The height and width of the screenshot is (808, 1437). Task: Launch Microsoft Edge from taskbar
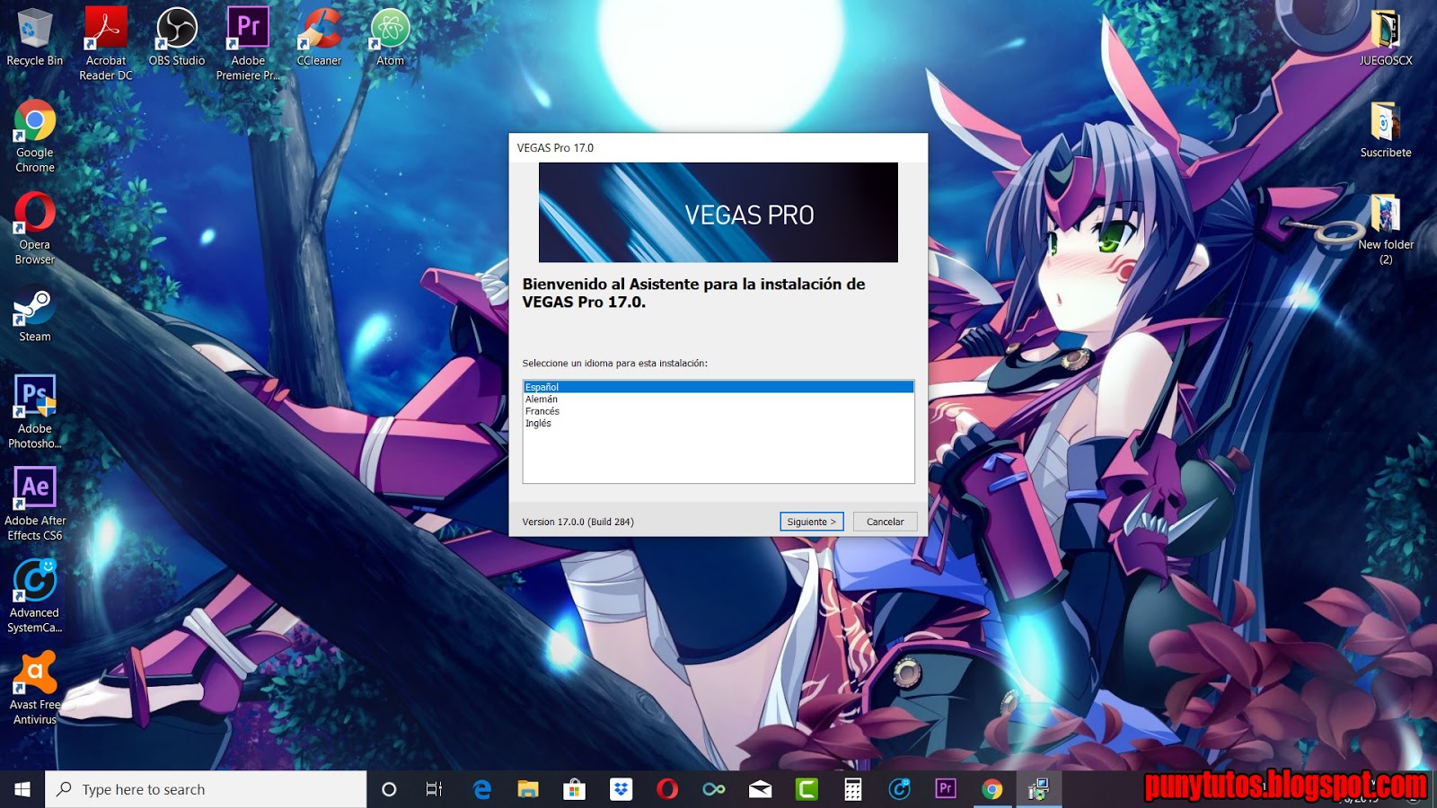pos(481,789)
